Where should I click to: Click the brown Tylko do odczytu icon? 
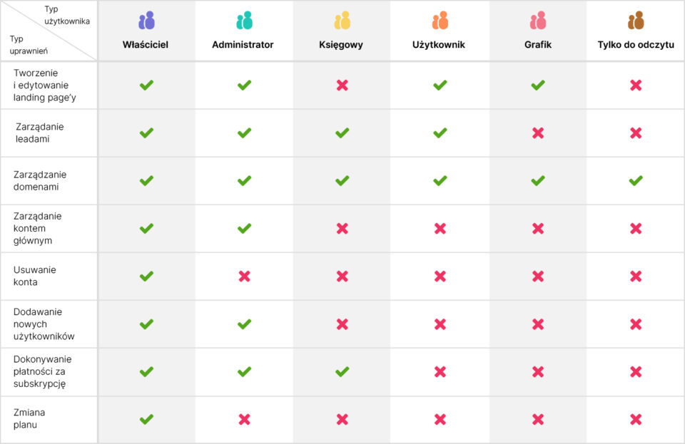[x=636, y=21]
